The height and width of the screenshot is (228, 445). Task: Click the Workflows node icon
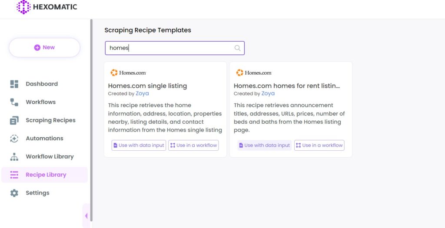coord(14,102)
